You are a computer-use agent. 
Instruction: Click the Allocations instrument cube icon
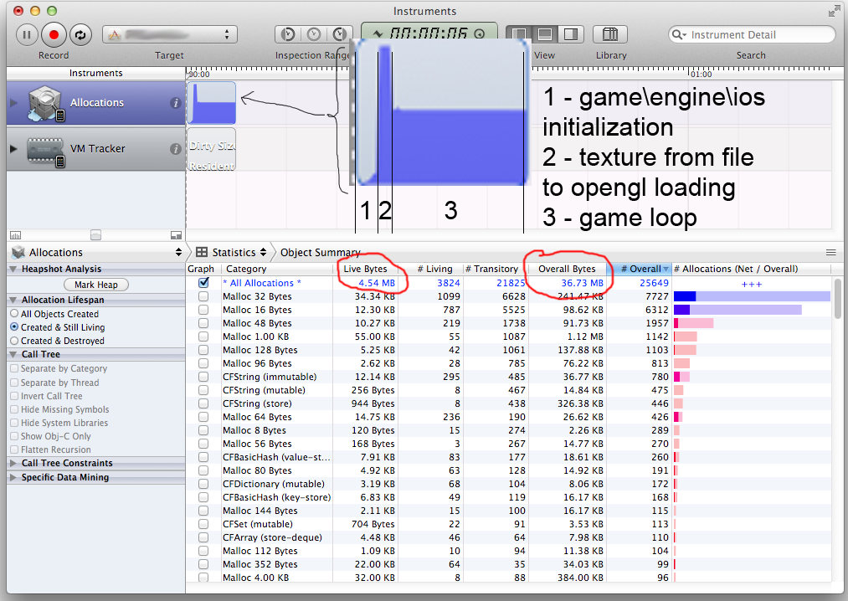tap(45, 103)
